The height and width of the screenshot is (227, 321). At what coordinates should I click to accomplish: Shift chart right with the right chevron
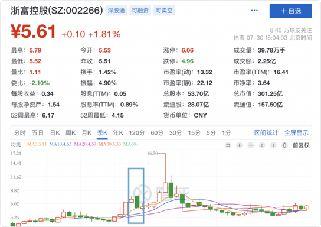(273, 145)
